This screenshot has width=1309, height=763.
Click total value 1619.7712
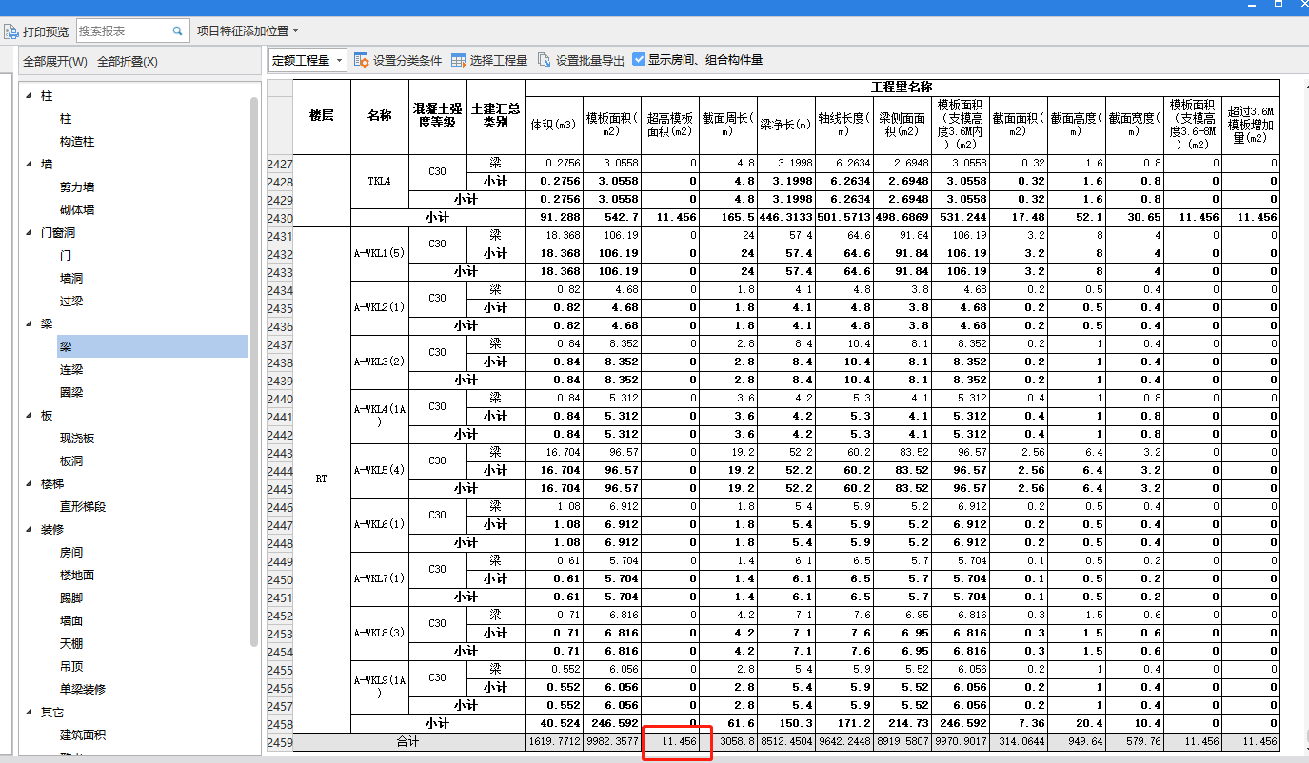coord(554,741)
